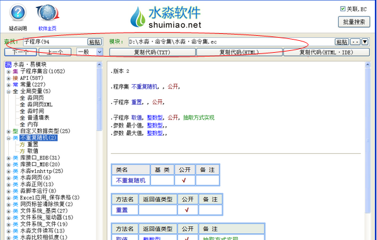This screenshot has height=240, width=377.
Task: Click the dropdown arrow after the module path
Action: [365, 41]
